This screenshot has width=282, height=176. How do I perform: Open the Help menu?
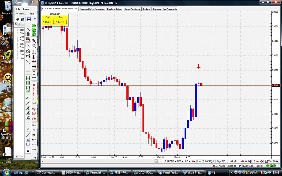point(31,14)
